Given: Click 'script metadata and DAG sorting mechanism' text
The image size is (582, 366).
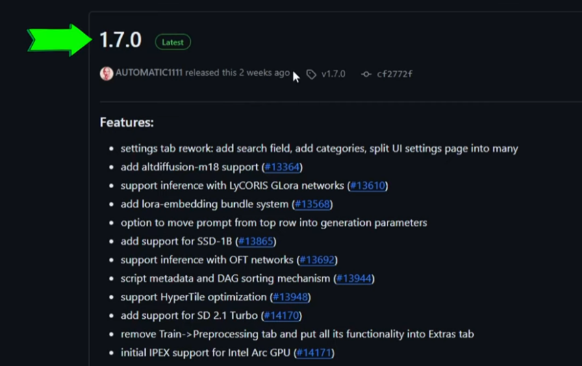Looking at the screenshot, I should [225, 278].
